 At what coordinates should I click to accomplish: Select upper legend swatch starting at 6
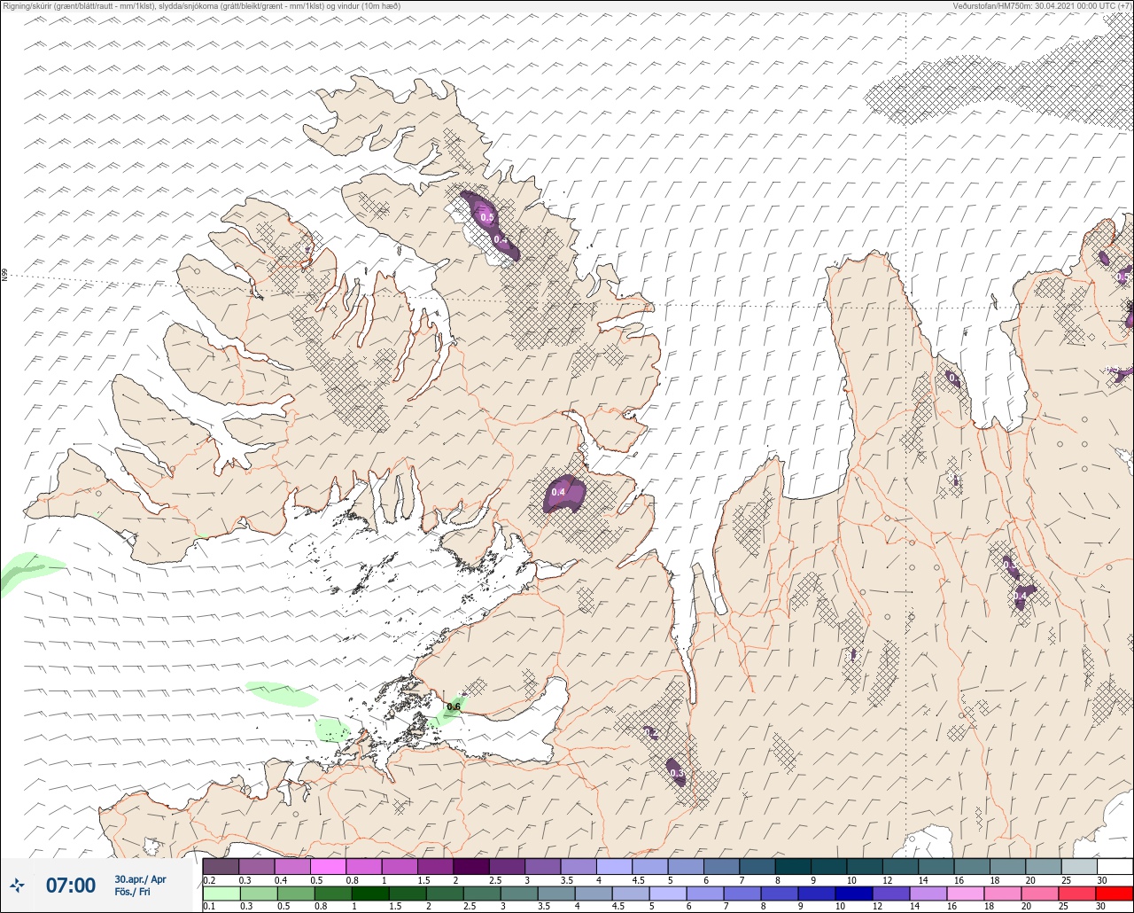click(721, 866)
